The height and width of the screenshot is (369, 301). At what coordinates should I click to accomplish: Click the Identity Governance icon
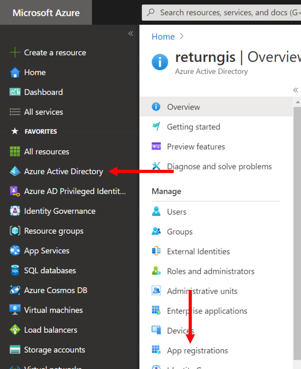click(x=15, y=211)
